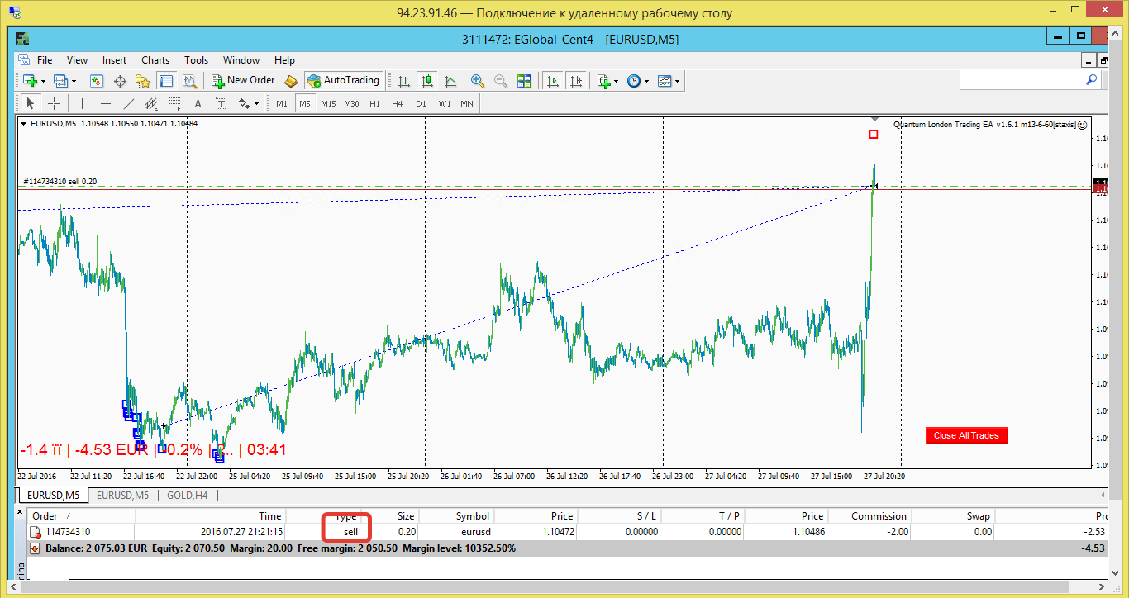The width and height of the screenshot is (1129, 598).
Task: Click the Close All Trades button
Action: pos(967,435)
